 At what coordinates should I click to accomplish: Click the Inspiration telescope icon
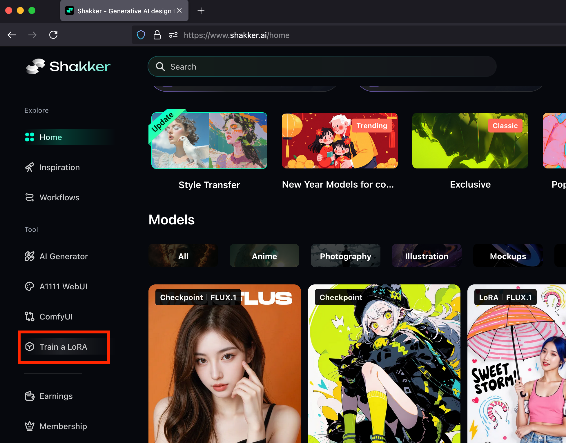coord(30,167)
